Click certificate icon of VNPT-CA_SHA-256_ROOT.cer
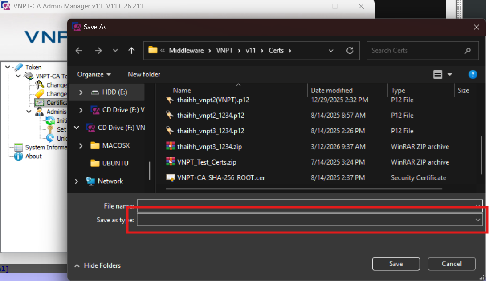The width and height of the screenshot is (489, 281). click(171, 177)
